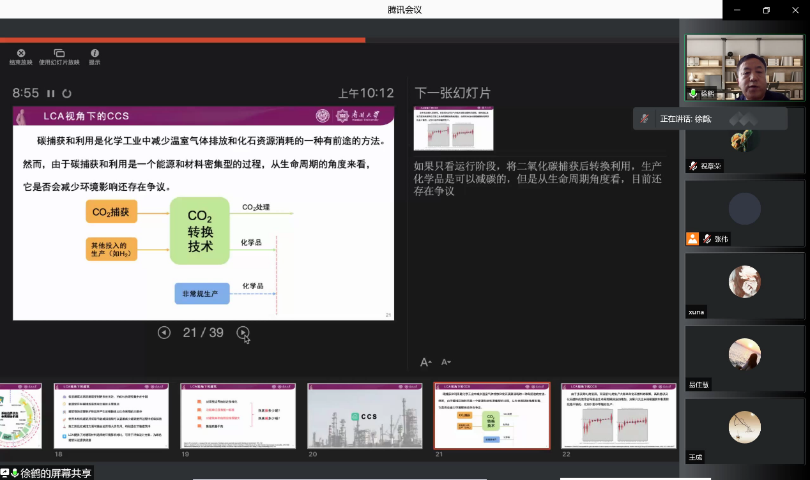The image size is (810, 480).
Task: Click the 使用幻灯片放映 icon
Action: pyautogui.click(x=59, y=54)
